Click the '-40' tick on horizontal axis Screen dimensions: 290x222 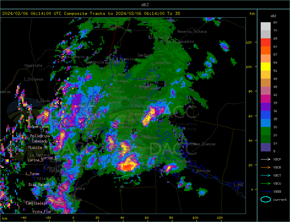(x=24, y=217)
